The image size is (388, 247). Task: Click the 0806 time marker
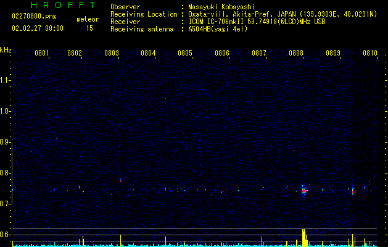(x=222, y=53)
